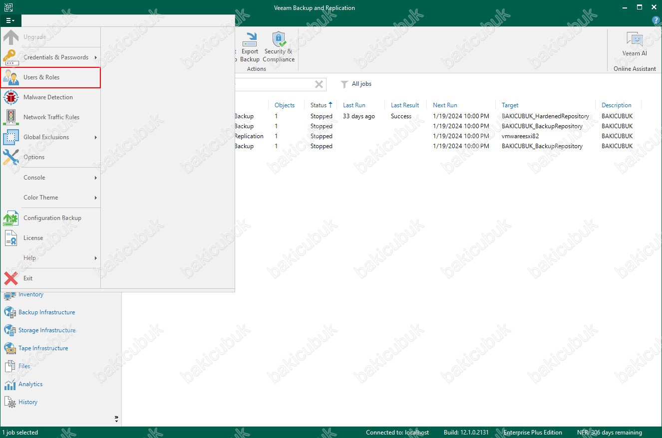Open the Help submenu entry
The image size is (662, 438).
point(30,258)
